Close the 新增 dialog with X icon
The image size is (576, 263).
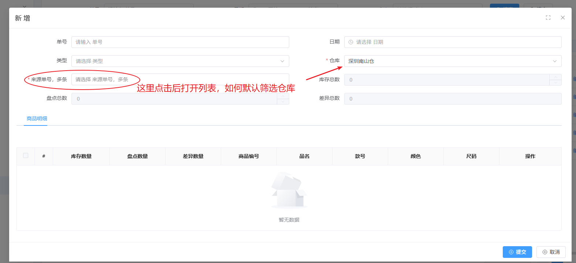pyautogui.click(x=562, y=18)
